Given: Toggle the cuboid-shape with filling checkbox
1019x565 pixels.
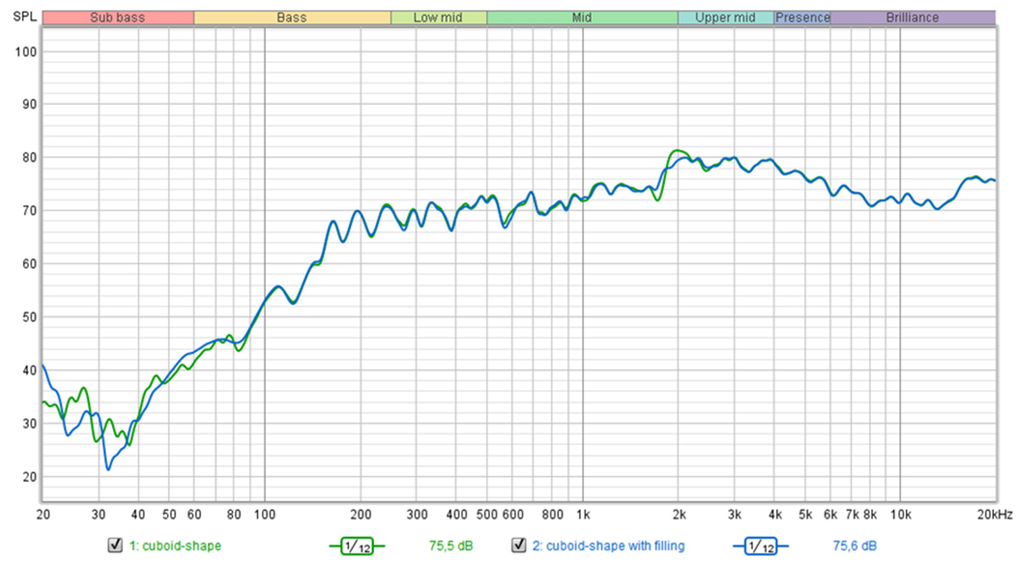Looking at the screenshot, I should click(519, 545).
